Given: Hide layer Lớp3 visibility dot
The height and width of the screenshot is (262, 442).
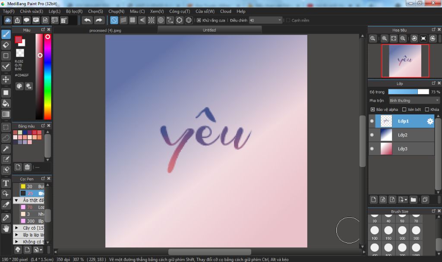Looking at the screenshot, I should pos(372,148).
